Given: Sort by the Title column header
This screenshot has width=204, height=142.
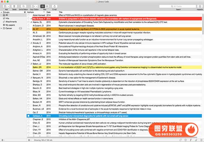Looking at the screenshot, I should tap(60, 12).
